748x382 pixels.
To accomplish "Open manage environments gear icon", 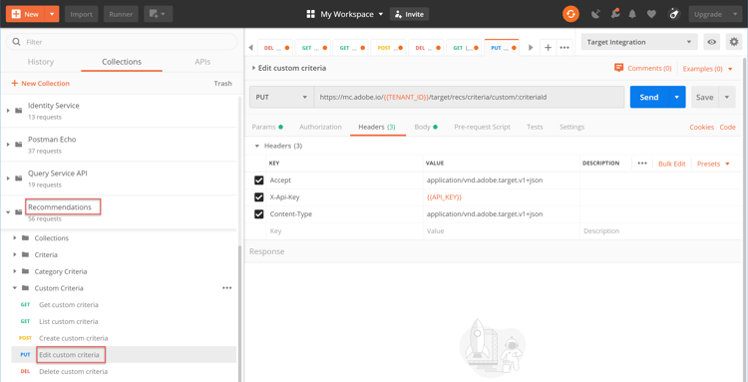I will (734, 42).
